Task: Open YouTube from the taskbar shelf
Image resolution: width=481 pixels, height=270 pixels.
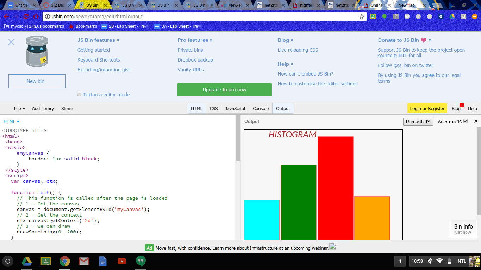Action: (122, 261)
